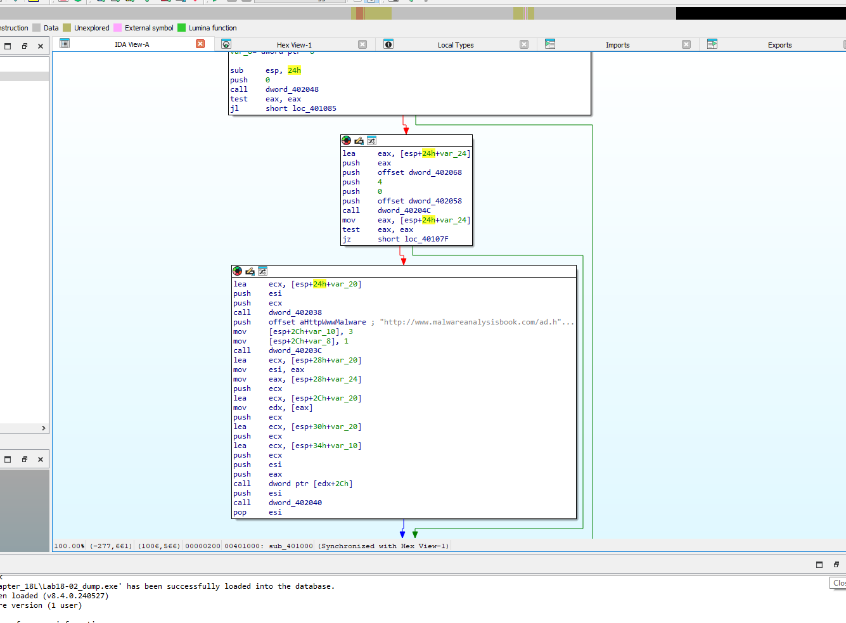
Task: Click the pencil edit icon on dword_40204C block
Action: point(359,141)
